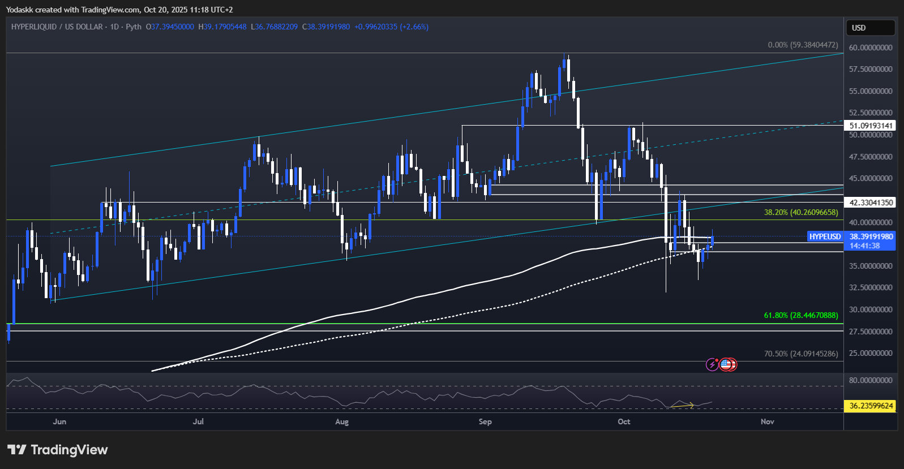The height and width of the screenshot is (469, 904).
Task: Select the HYPEUSD price tag
Action: click(825, 236)
